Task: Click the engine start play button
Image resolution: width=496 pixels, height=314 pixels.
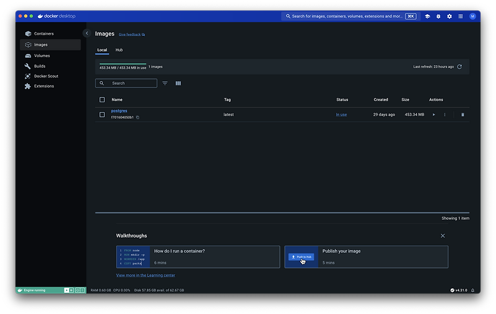Action: [66, 290]
